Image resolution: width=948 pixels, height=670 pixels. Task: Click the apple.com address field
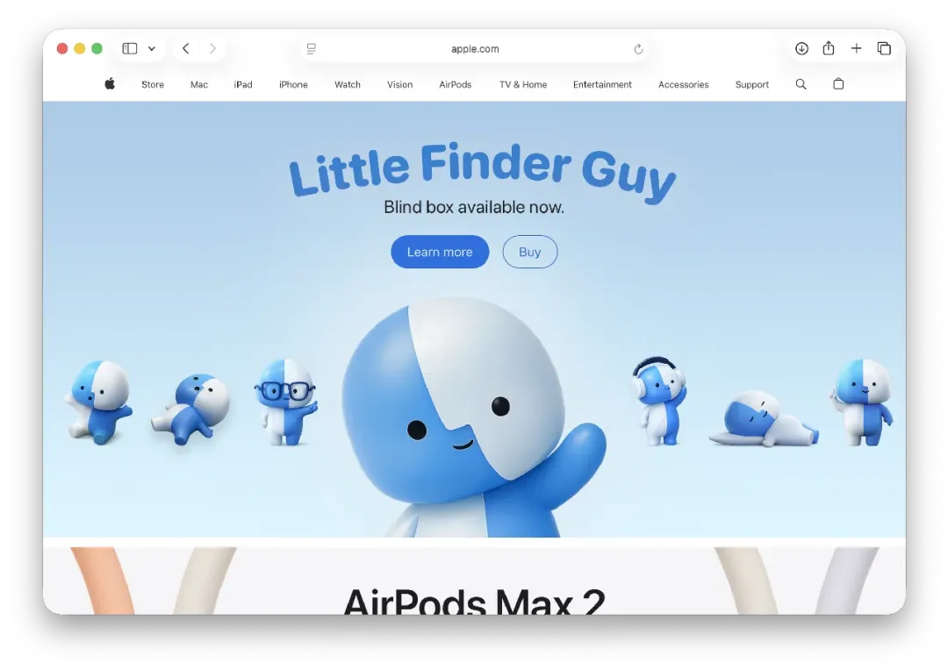pyautogui.click(x=475, y=49)
